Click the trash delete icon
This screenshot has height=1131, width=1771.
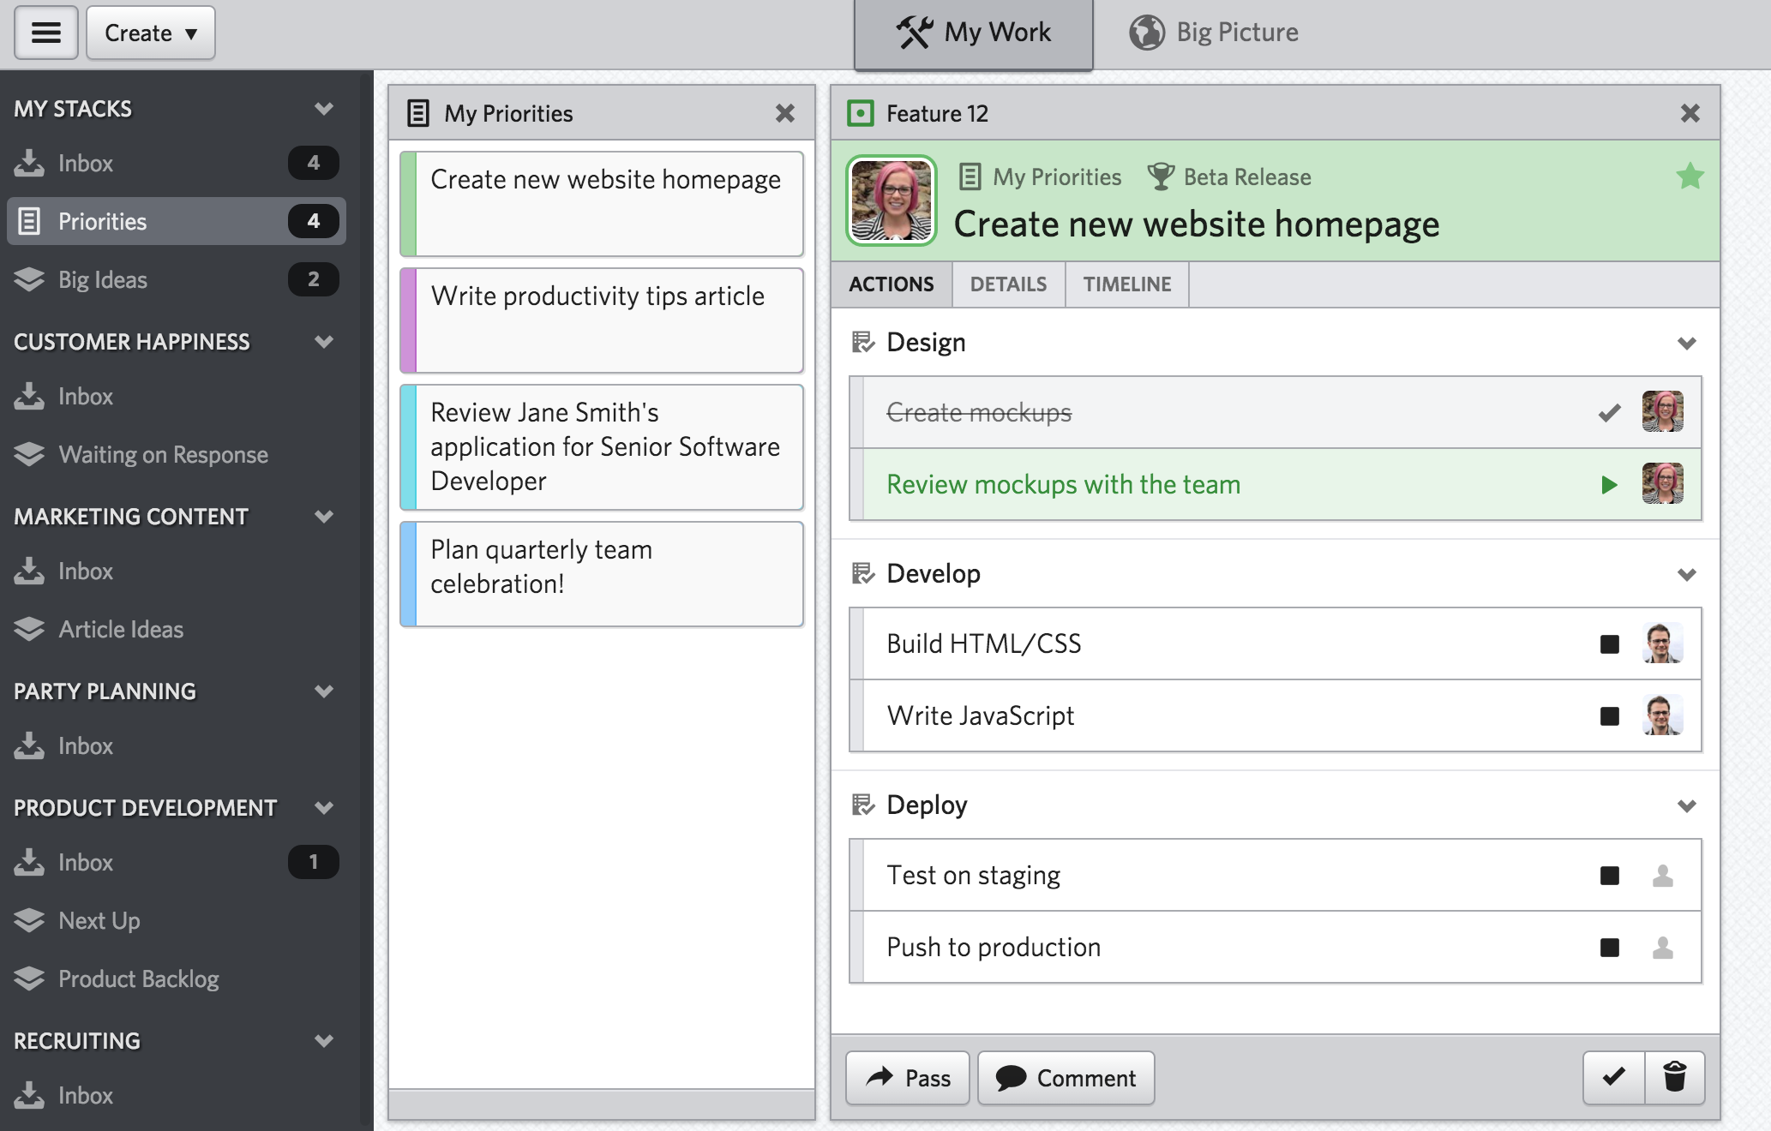click(1674, 1077)
